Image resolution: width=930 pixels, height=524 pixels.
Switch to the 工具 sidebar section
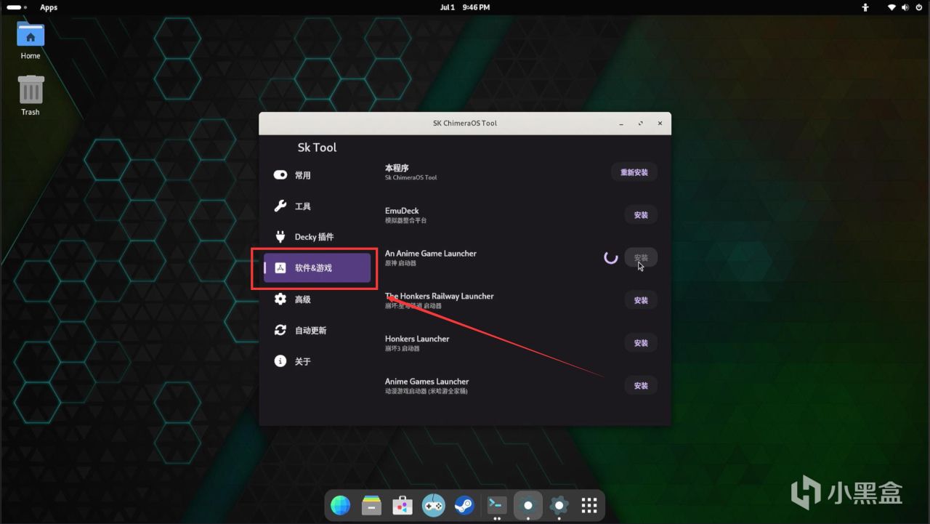point(317,206)
